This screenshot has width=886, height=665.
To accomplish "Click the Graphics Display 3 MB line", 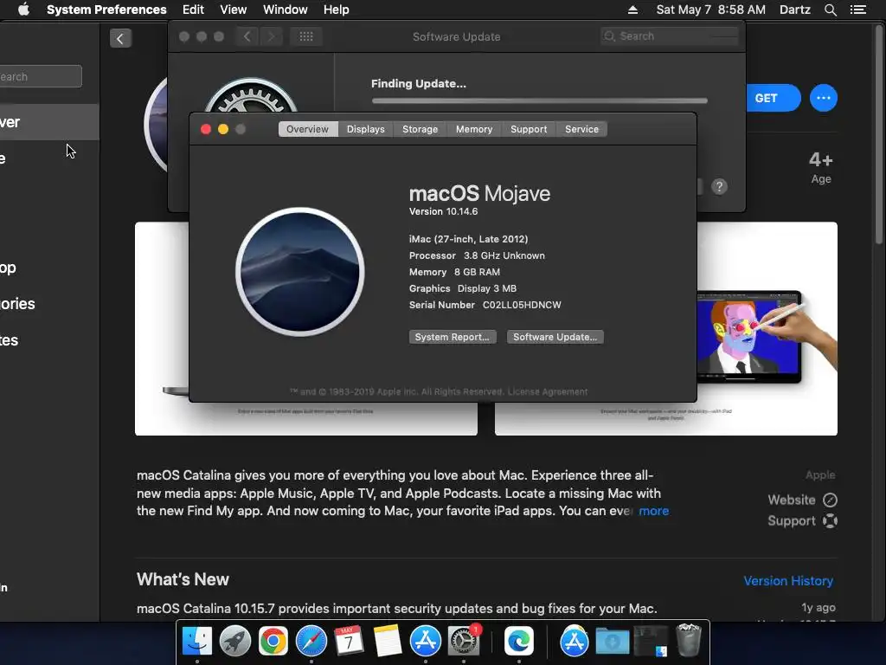I will (x=463, y=288).
